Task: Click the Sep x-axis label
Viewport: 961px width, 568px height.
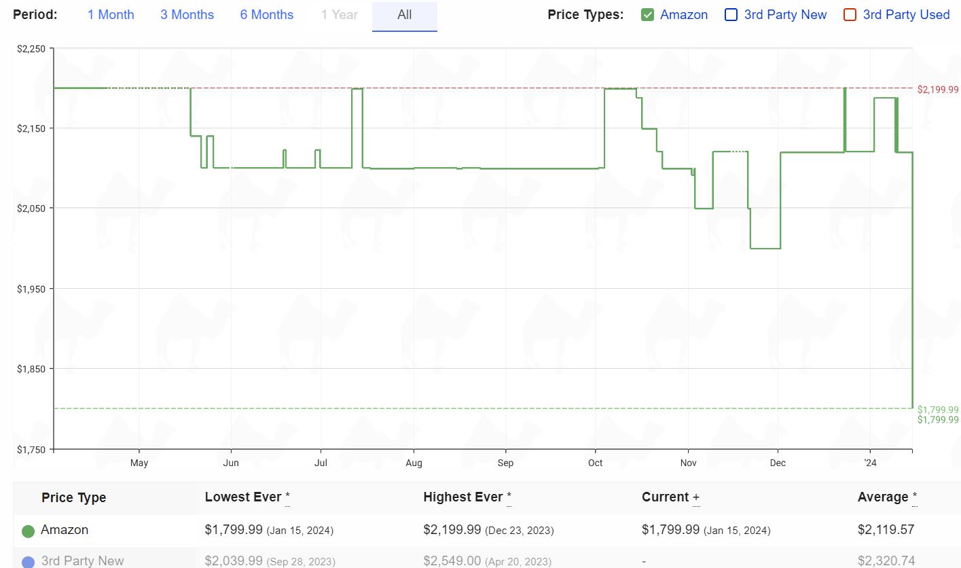Action: tap(505, 463)
